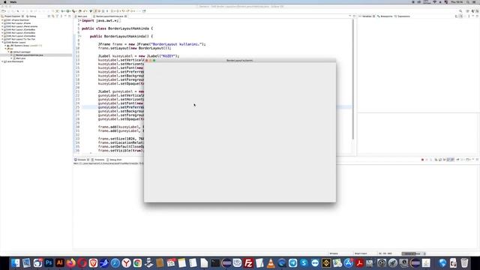Click the 'frame.setLayout(new BorderLayout())' code line
The width and height of the screenshot is (480, 270).
(135, 48)
